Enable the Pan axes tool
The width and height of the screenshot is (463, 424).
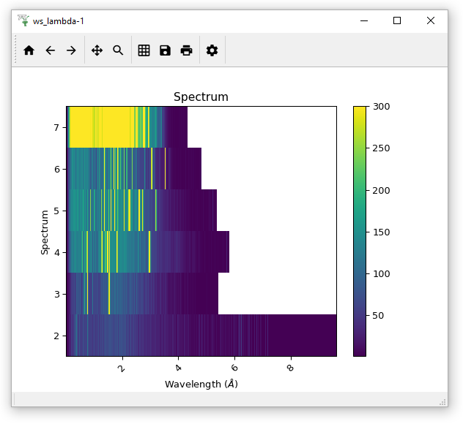point(97,50)
